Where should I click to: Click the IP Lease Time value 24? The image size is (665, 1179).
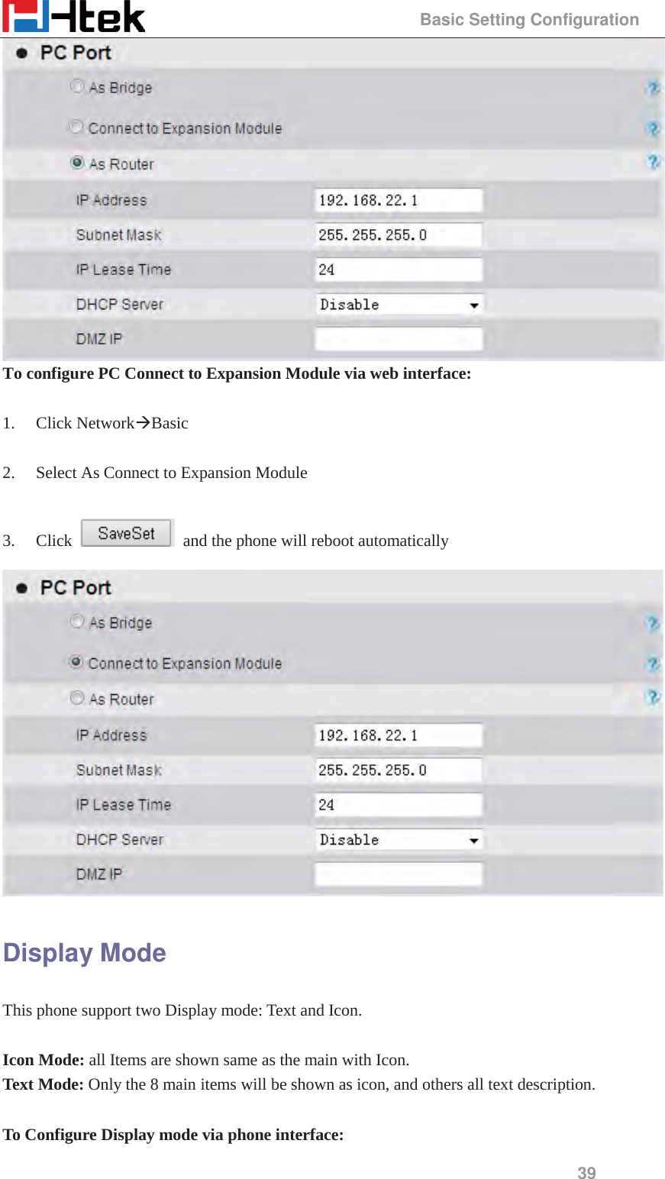click(399, 269)
